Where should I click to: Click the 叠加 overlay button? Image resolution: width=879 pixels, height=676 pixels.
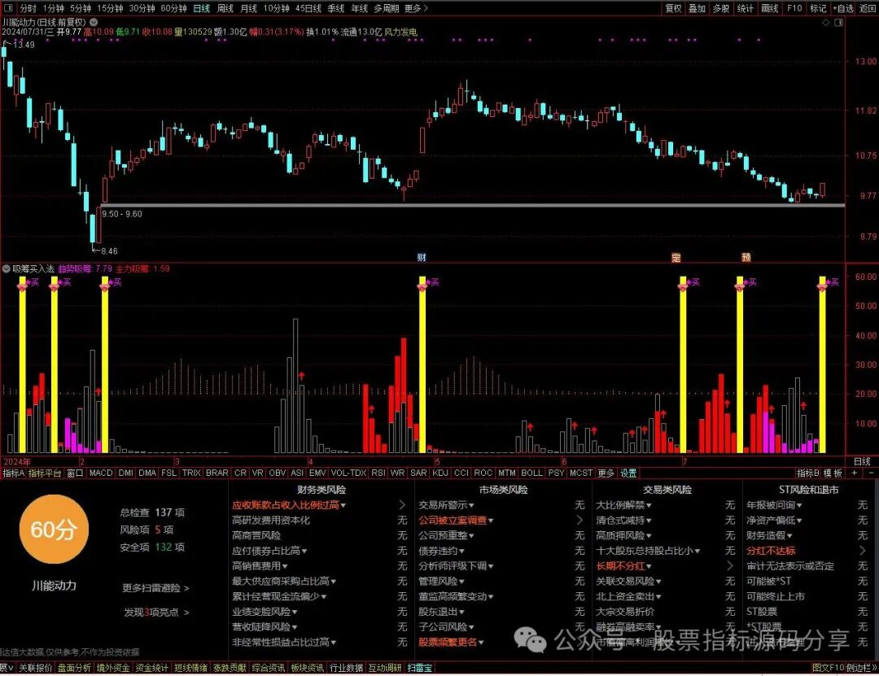[697, 8]
